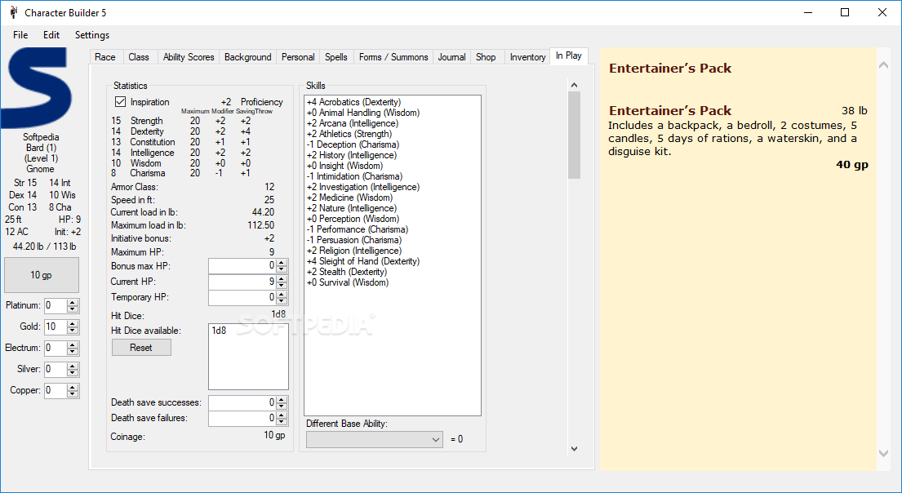Click the 10 gp coin button
Viewport: 902px width, 493px height.
(x=42, y=275)
